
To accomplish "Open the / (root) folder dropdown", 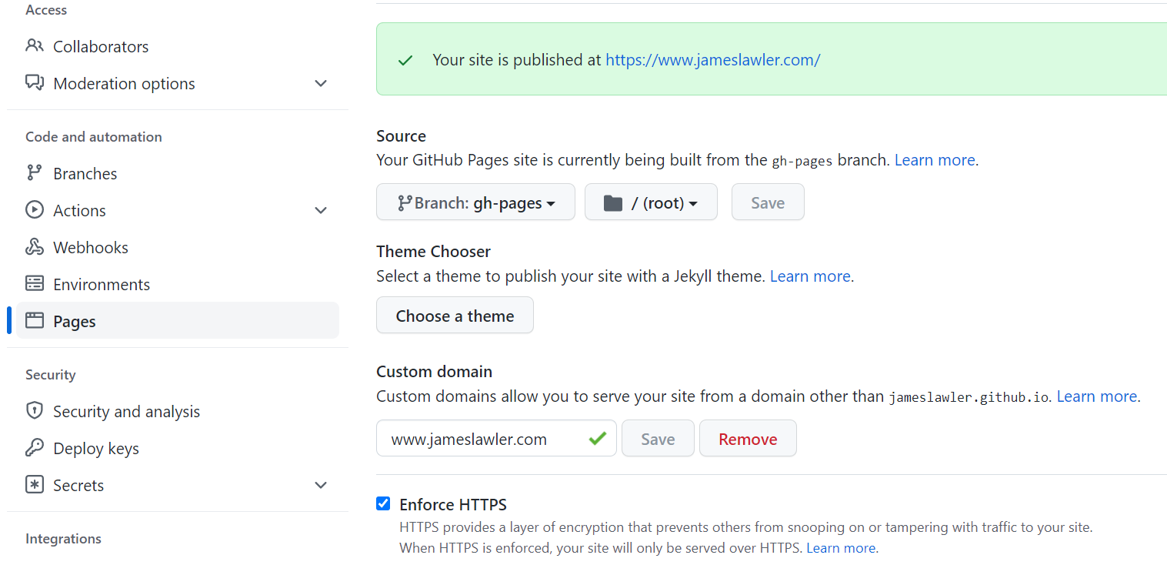I will pyautogui.click(x=651, y=202).
